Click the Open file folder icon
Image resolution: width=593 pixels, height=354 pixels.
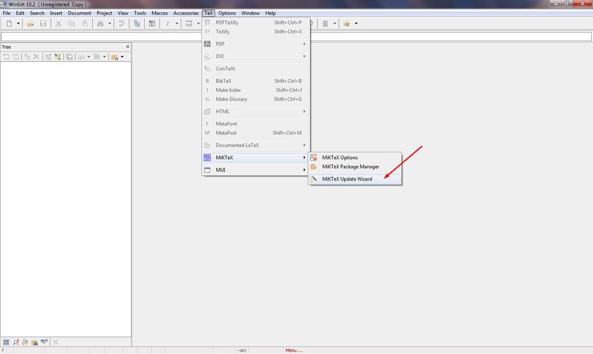30,23
